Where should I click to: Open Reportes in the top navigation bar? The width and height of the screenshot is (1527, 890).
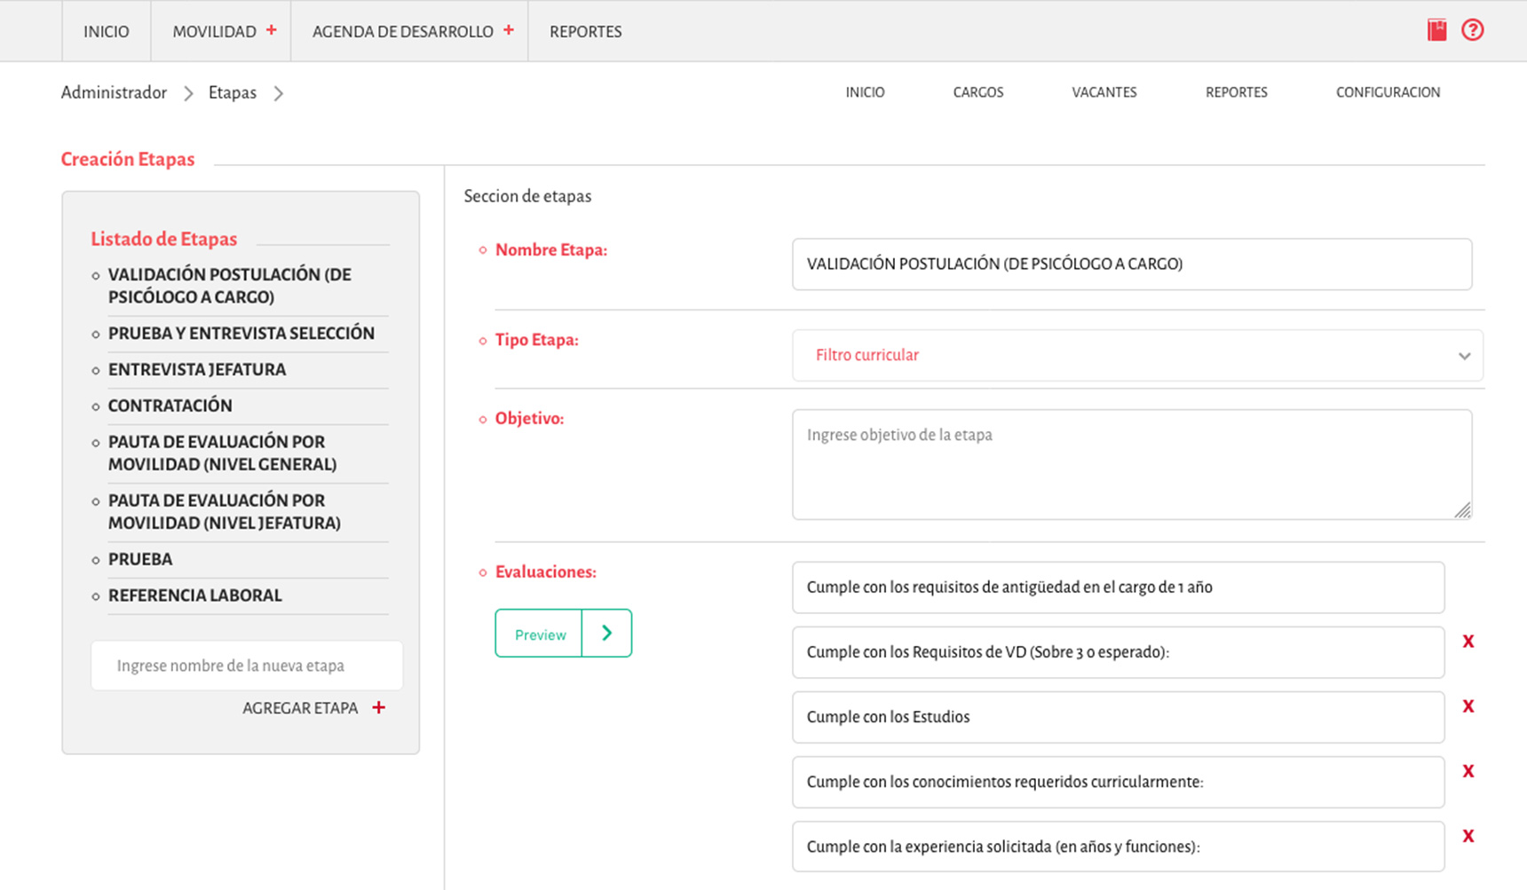pyautogui.click(x=585, y=31)
